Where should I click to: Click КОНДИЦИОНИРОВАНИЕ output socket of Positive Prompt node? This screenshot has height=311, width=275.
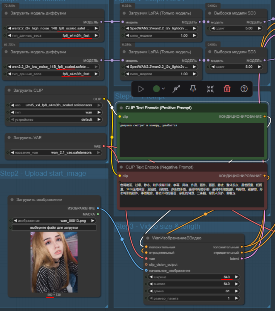click(x=265, y=117)
